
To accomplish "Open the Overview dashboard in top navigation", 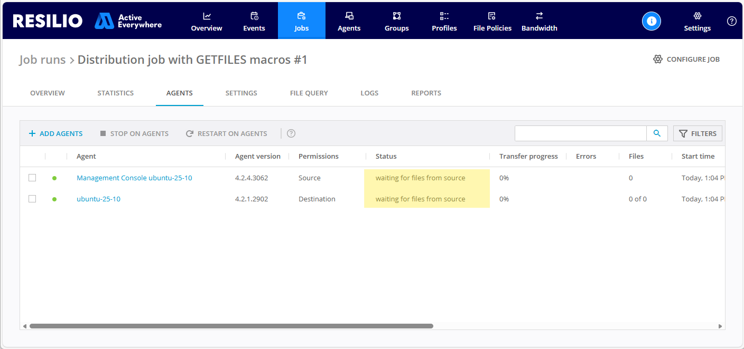I will [207, 21].
